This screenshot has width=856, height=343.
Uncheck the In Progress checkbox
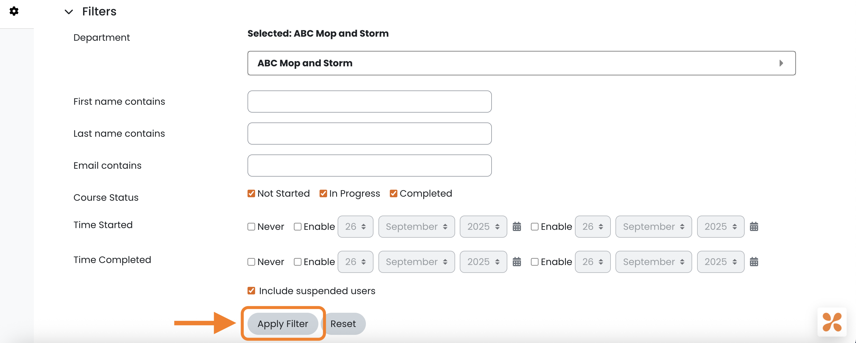[x=323, y=193]
